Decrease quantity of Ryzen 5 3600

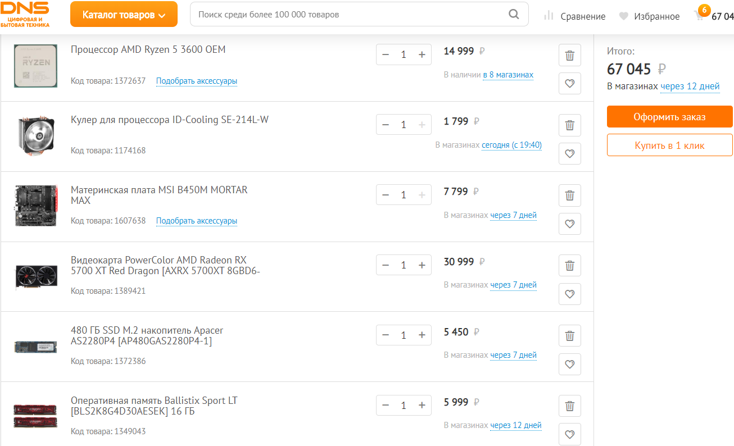pyautogui.click(x=386, y=54)
